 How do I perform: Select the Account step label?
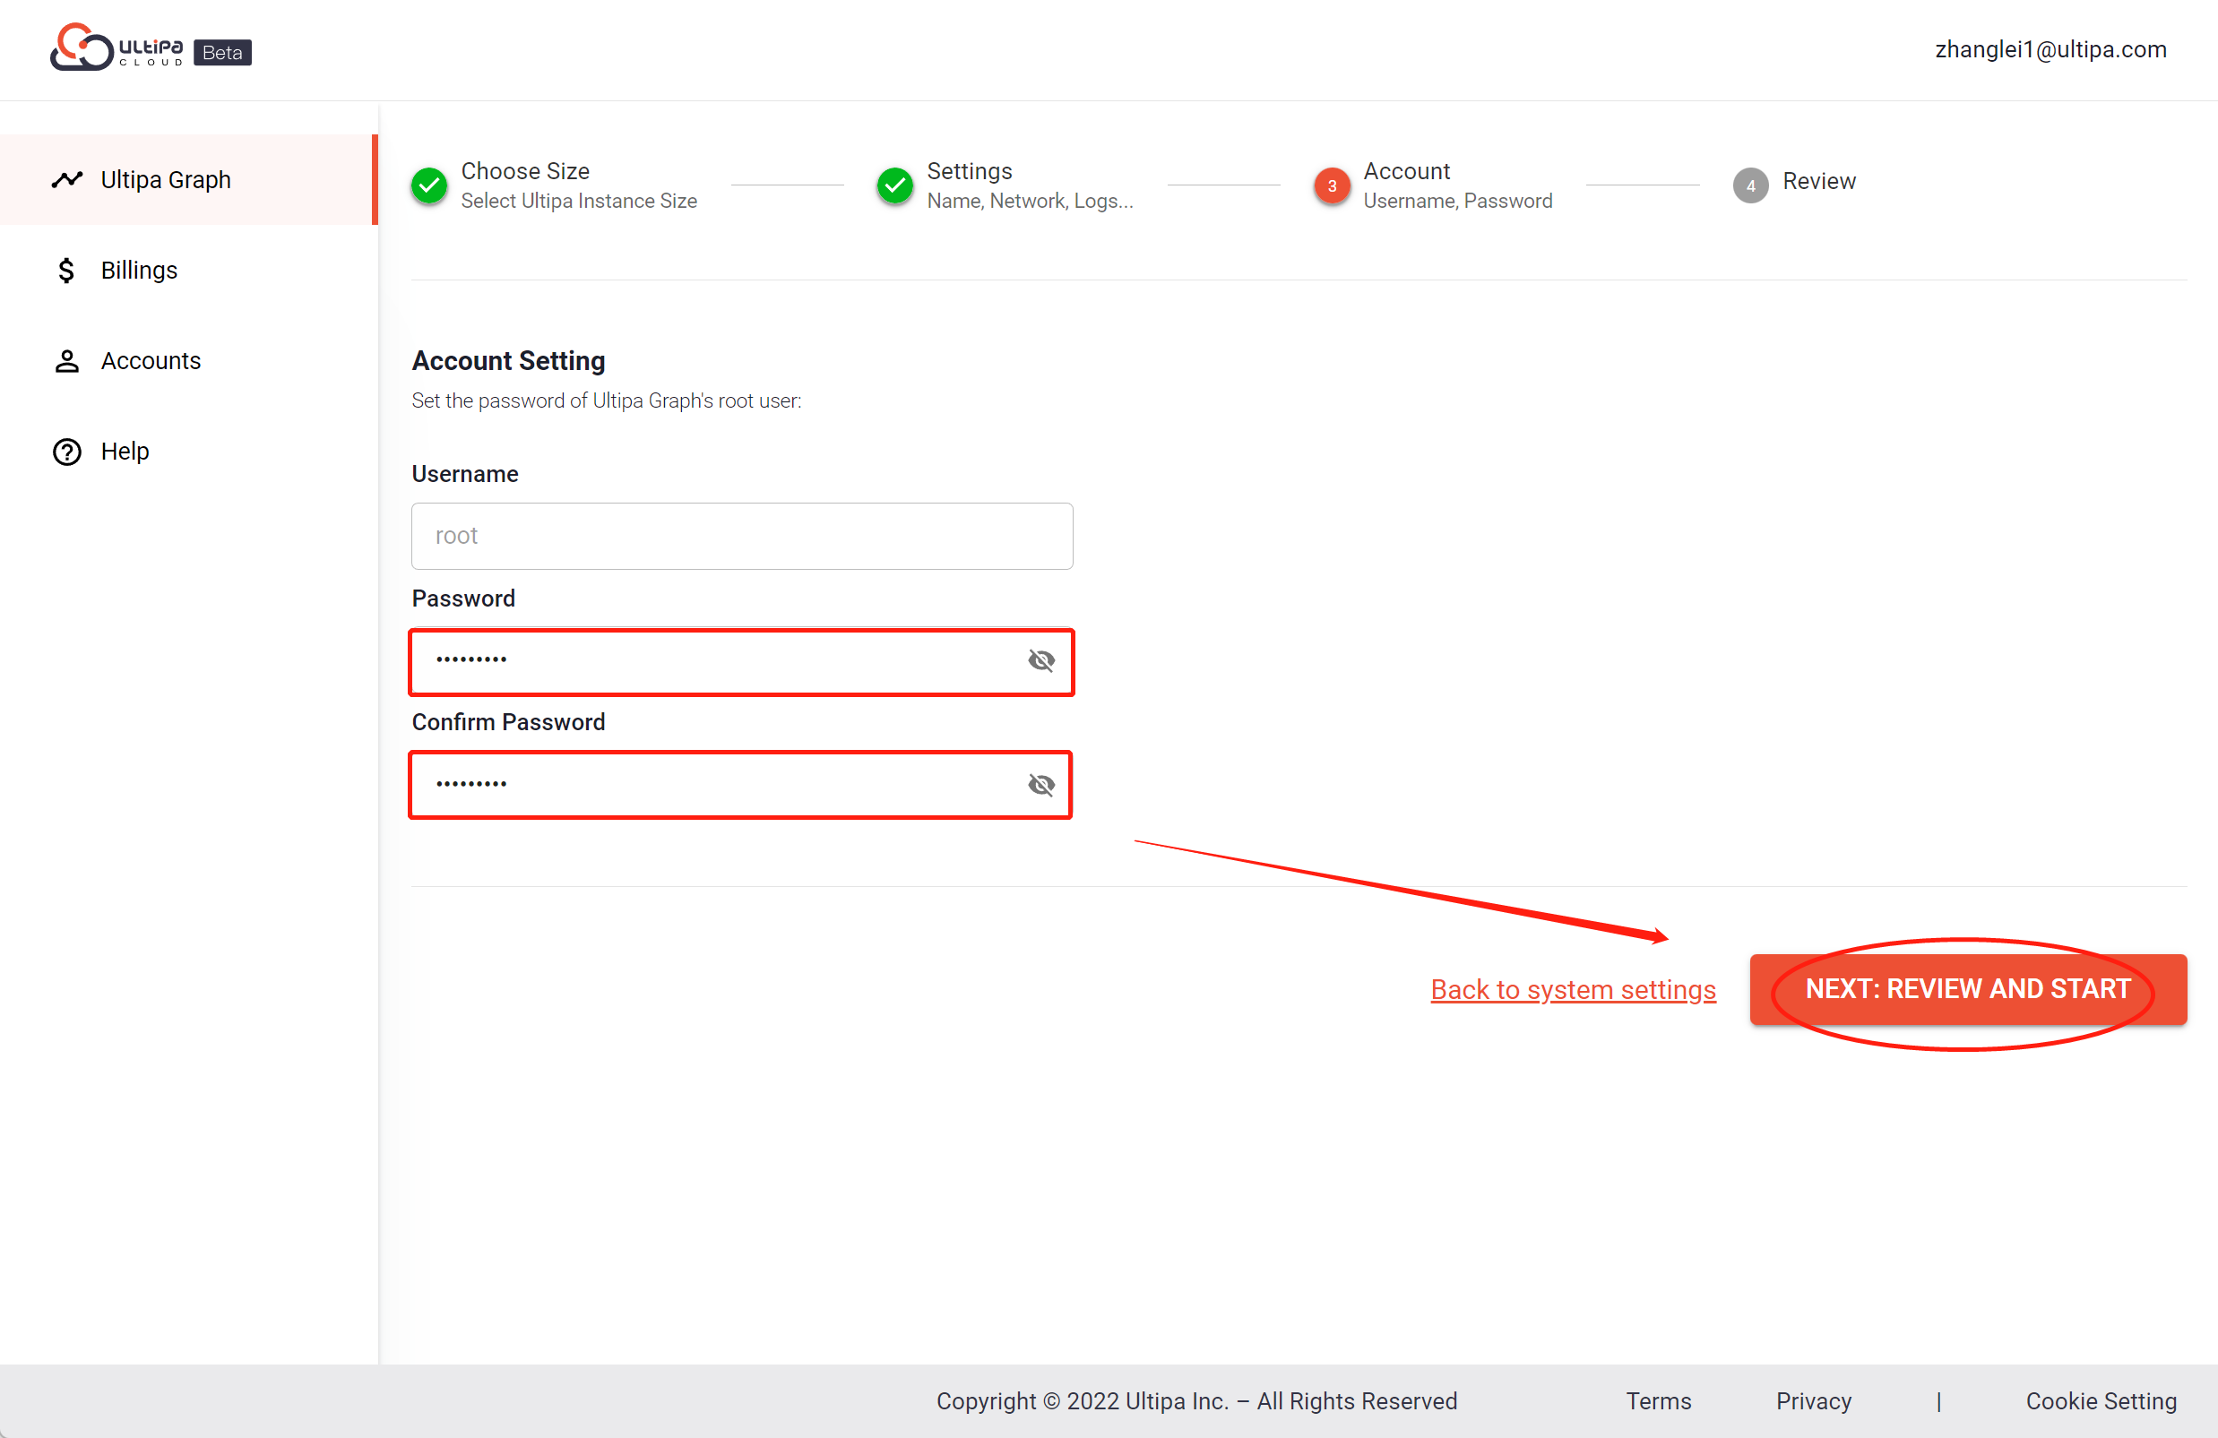(x=1406, y=170)
